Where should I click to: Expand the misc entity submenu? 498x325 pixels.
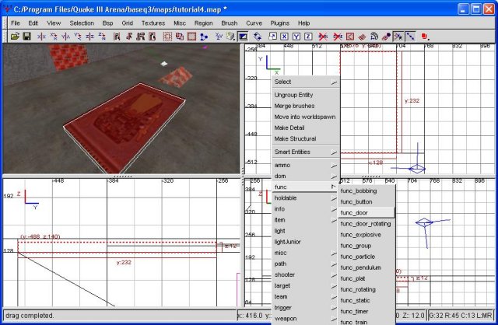tap(305, 253)
